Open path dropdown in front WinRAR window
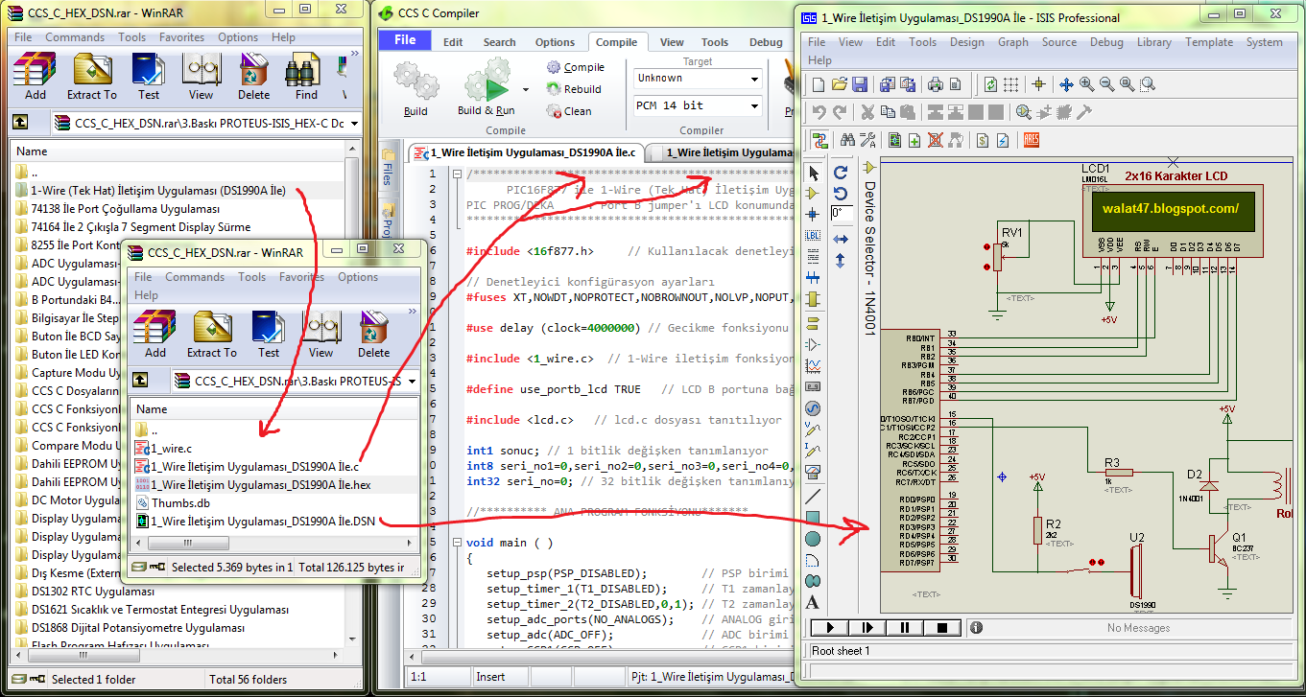The width and height of the screenshot is (1306, 697). [412, 381]
